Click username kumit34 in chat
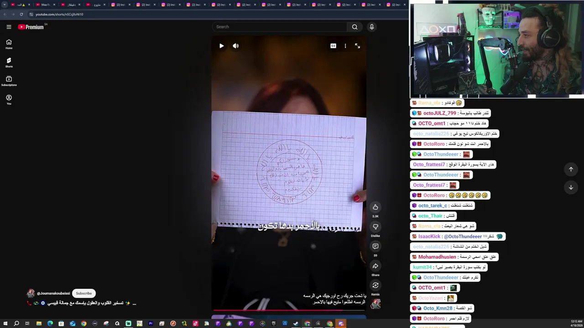Image resolution: width=584 pixels, height=328 pixels. coord(422,267)
